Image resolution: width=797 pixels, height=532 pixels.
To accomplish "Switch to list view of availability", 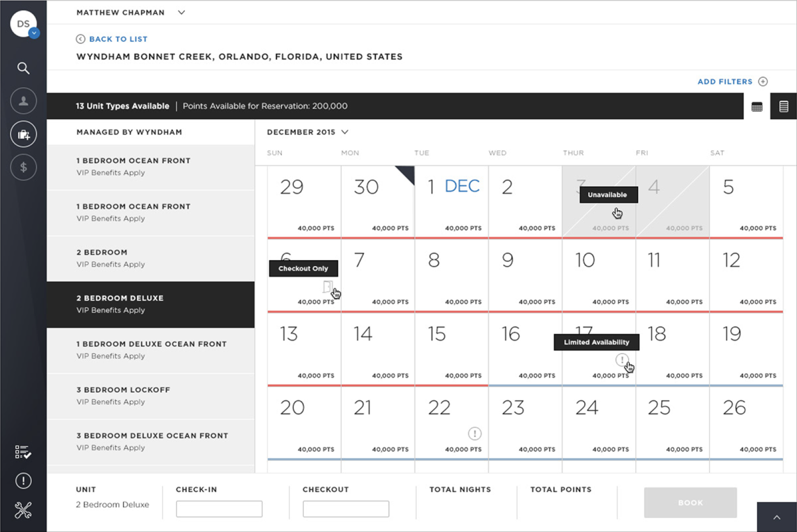I will click(x=784, y=106).
